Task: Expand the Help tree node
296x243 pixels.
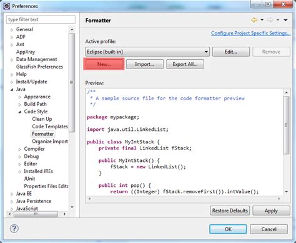Action: tap(12, 75)
